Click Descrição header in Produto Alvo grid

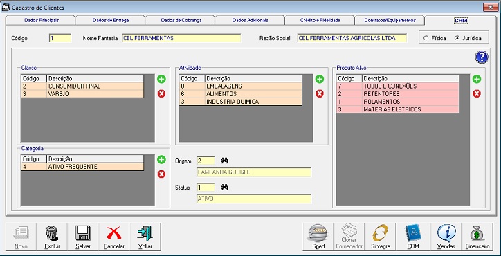tap(410, 79)
